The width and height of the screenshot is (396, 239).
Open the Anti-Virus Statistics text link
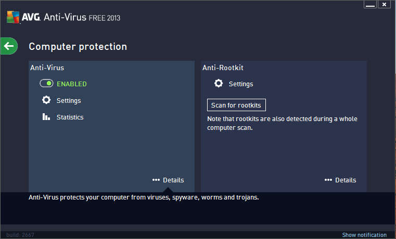tap(70, 117)
